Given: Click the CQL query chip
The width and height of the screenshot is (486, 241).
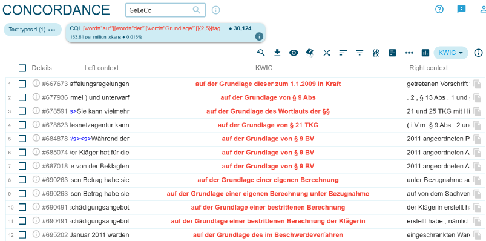Looking at the screenshot, I should coord(165,33).
